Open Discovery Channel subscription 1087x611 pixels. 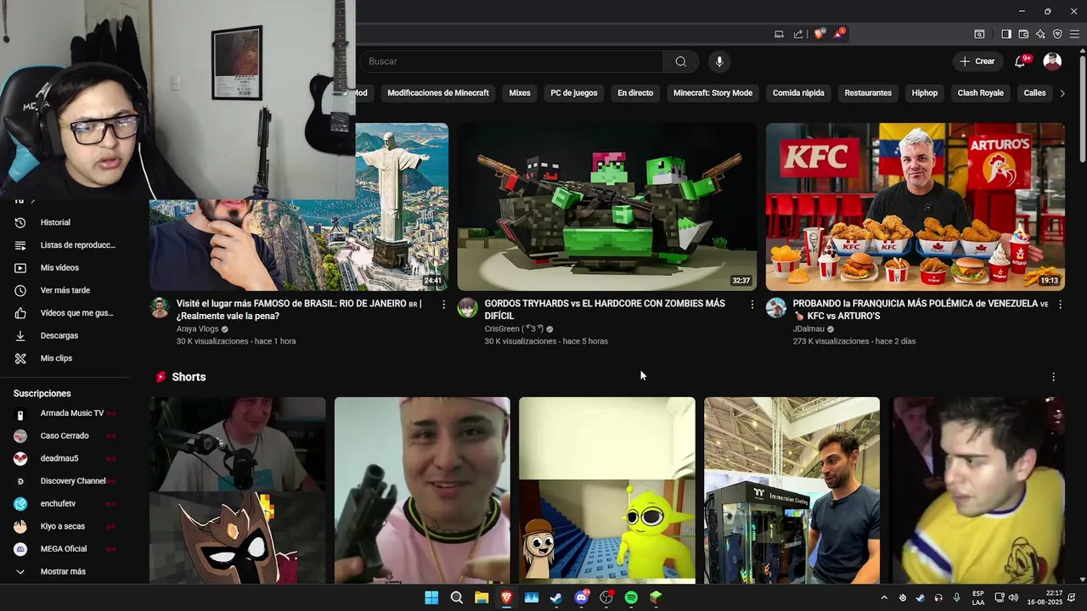(65, 481)
